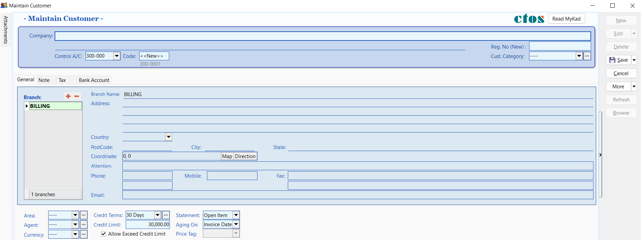
Task: Select the BILLING branch in the list
Action: [x=54, y=106]
